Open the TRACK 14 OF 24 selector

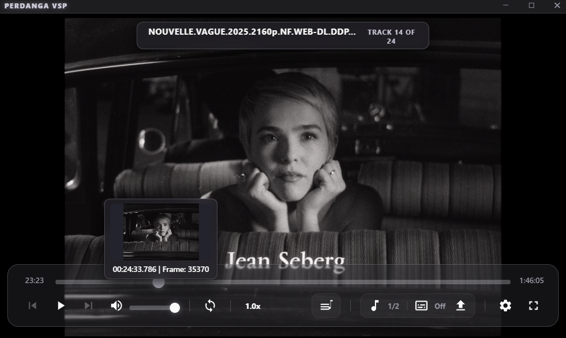[391, 35]
